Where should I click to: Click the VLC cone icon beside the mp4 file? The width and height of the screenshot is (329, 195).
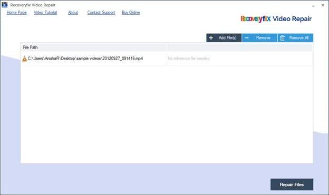coord(25,58)
